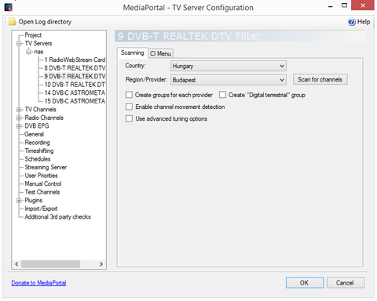Maximize the TV Server Configuration window
Screen dimensions: 377x301
pyautogui.click(x=345, y=5)
